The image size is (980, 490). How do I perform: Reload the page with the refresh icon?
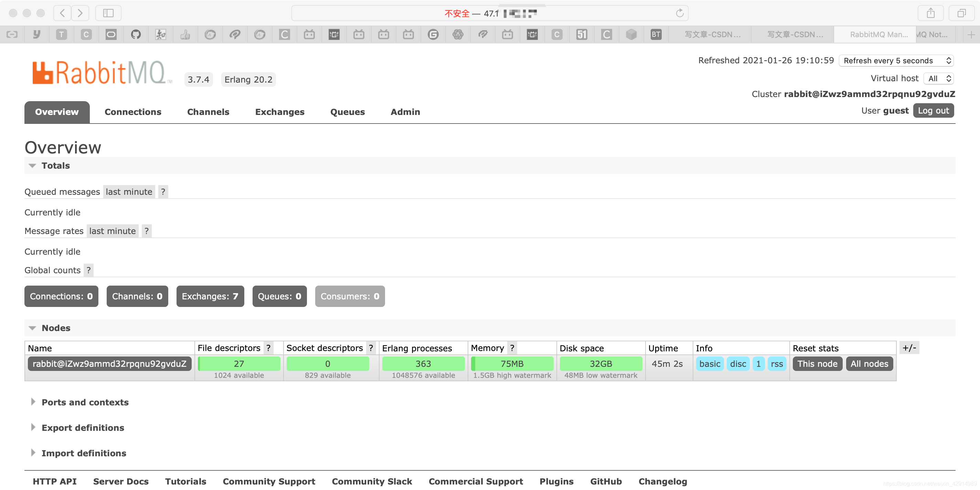(680, 13)
